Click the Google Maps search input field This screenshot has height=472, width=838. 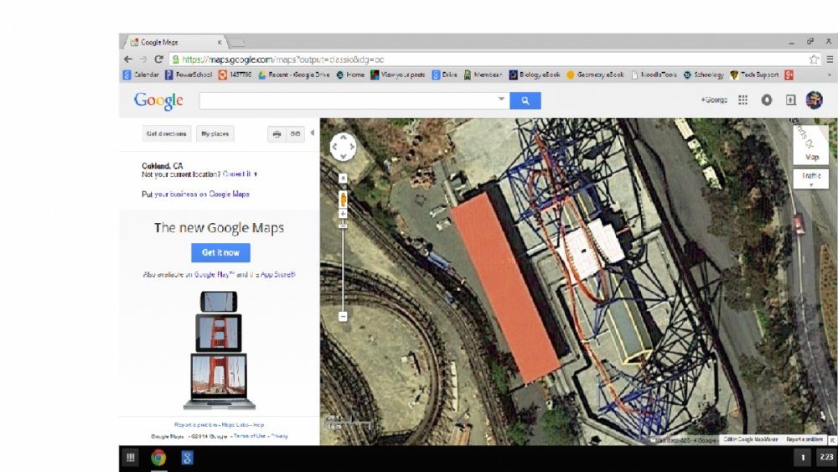click(348, 101)
